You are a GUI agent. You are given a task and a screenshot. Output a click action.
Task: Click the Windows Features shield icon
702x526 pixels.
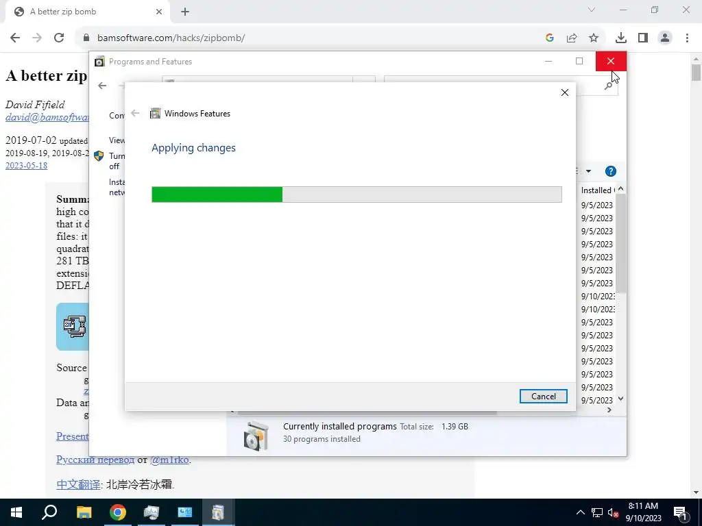(x=99, y=156)
